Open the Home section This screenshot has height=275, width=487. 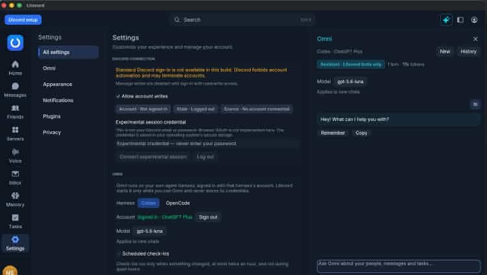click(15, 68)
